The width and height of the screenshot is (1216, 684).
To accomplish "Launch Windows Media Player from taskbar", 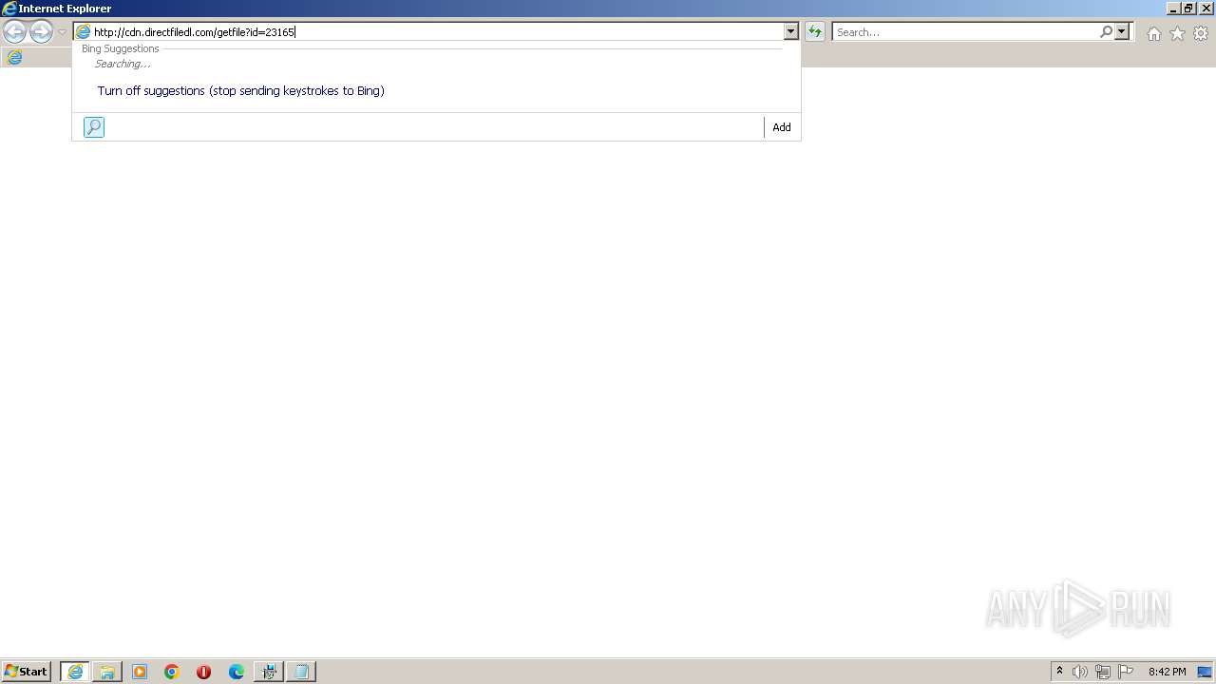I will click(140, 672).
